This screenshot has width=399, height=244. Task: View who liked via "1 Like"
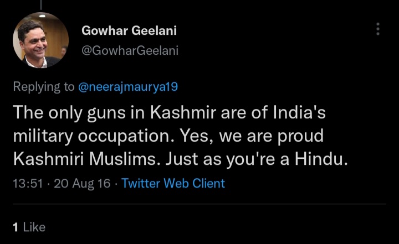28,227
